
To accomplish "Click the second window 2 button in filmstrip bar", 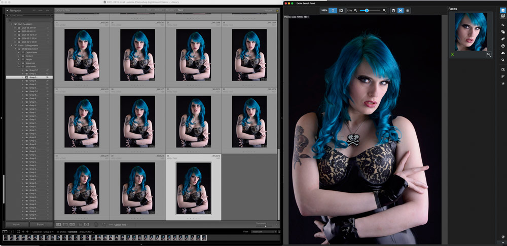I will [11, 231].
